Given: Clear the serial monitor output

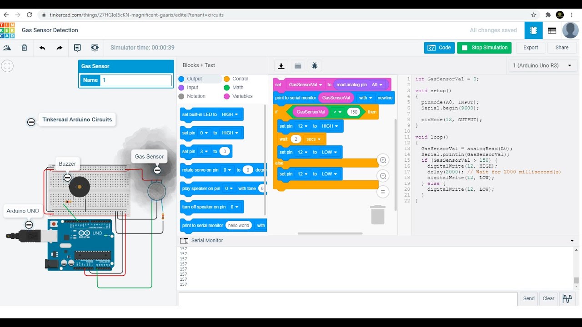Looking at the screenshot, I should pos(548,298).
